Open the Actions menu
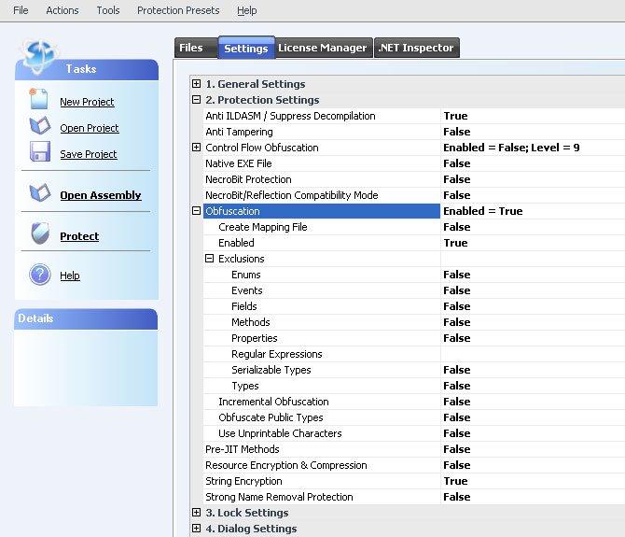Image resolution: width=625 pixels, height=537 pixels. click(62, 10)
